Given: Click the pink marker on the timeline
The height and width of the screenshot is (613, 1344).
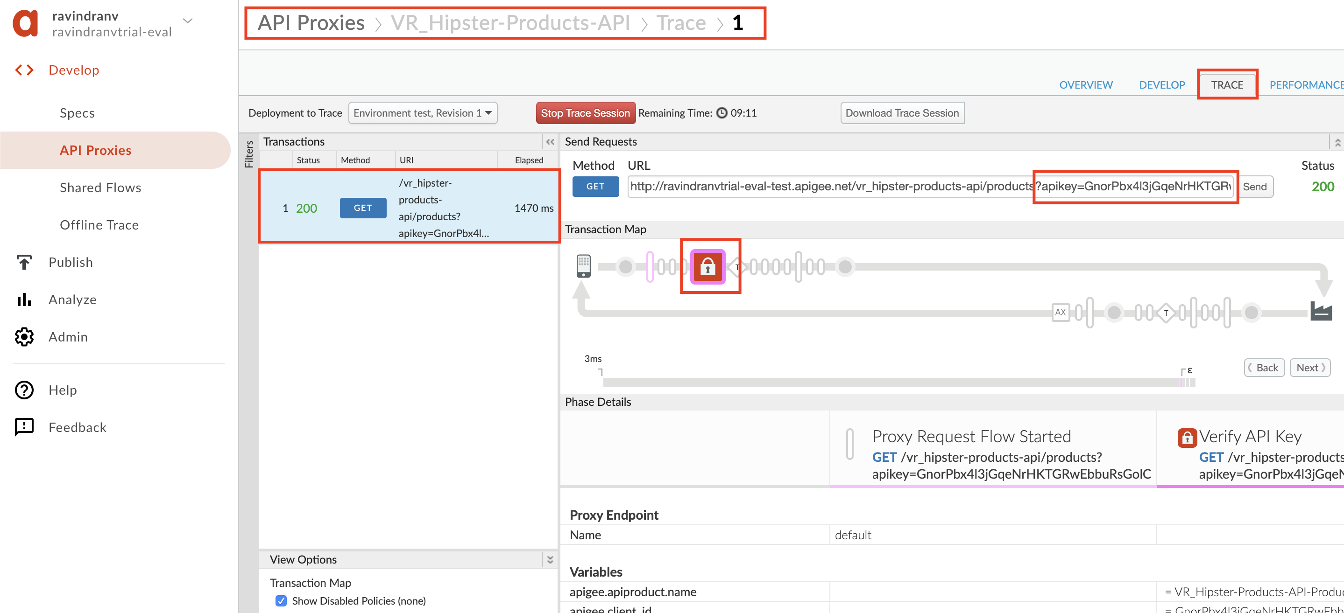Looking at the screenshot, I should (x=1182, y=383).
